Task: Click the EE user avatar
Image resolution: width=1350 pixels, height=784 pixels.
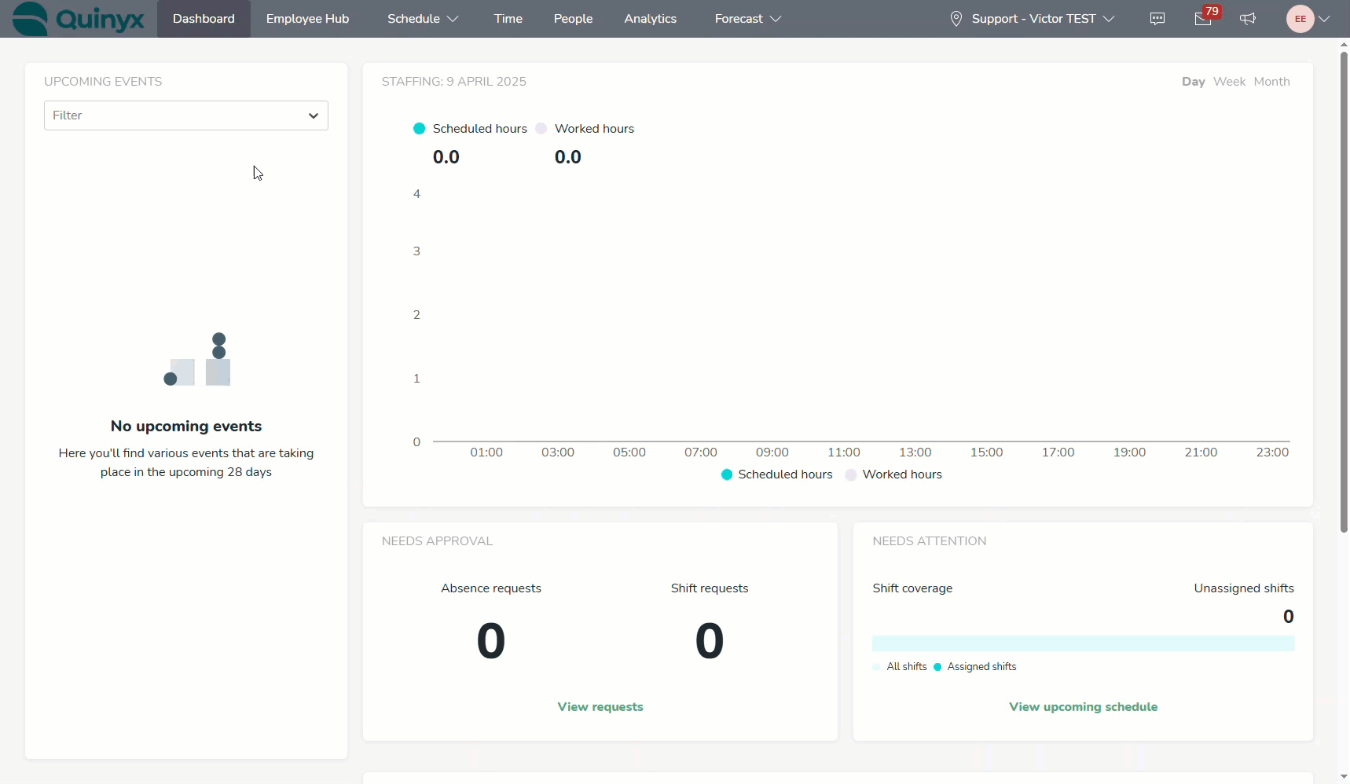Action: point(1300,19)
